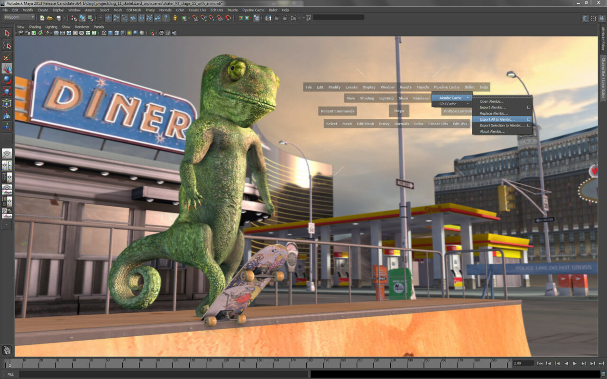Open the Polygons menu set dropdown
This screenshot has width=607, height=379.
click(x=19, y=18)
